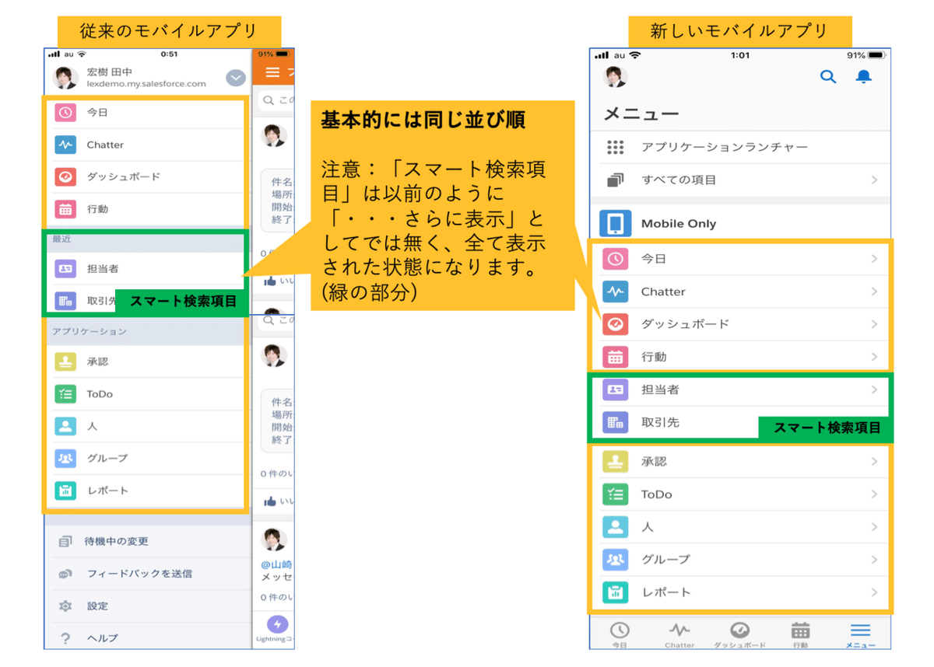Image resolution: width=934 pixels, height=667 pixels.
Task: Switch to Chatter tab in bottom navigation bar
Action: [x=679, y=634]
